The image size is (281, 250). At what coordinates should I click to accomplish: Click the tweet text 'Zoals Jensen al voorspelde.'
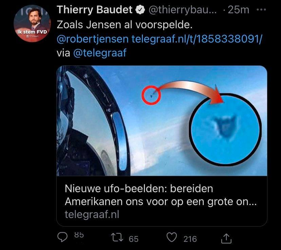click(125, 25)
